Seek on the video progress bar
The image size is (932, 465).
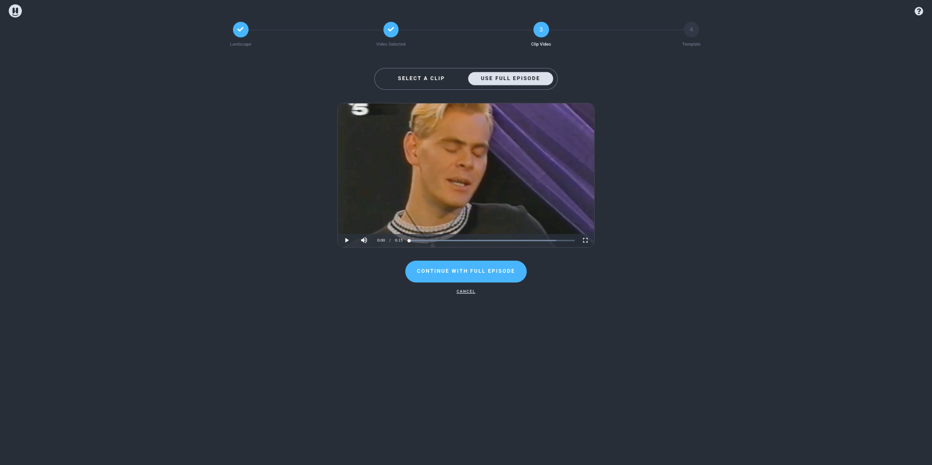(x=492, y=240)
